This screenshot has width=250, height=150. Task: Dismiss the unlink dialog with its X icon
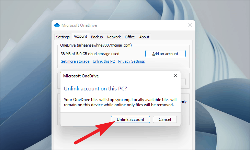[175, 76]
